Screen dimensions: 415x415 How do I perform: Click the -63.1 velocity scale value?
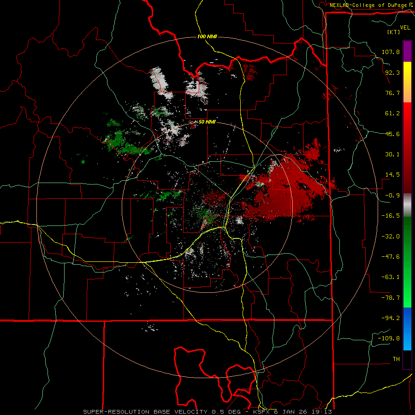pyautogui.click(x=391, y=277)
